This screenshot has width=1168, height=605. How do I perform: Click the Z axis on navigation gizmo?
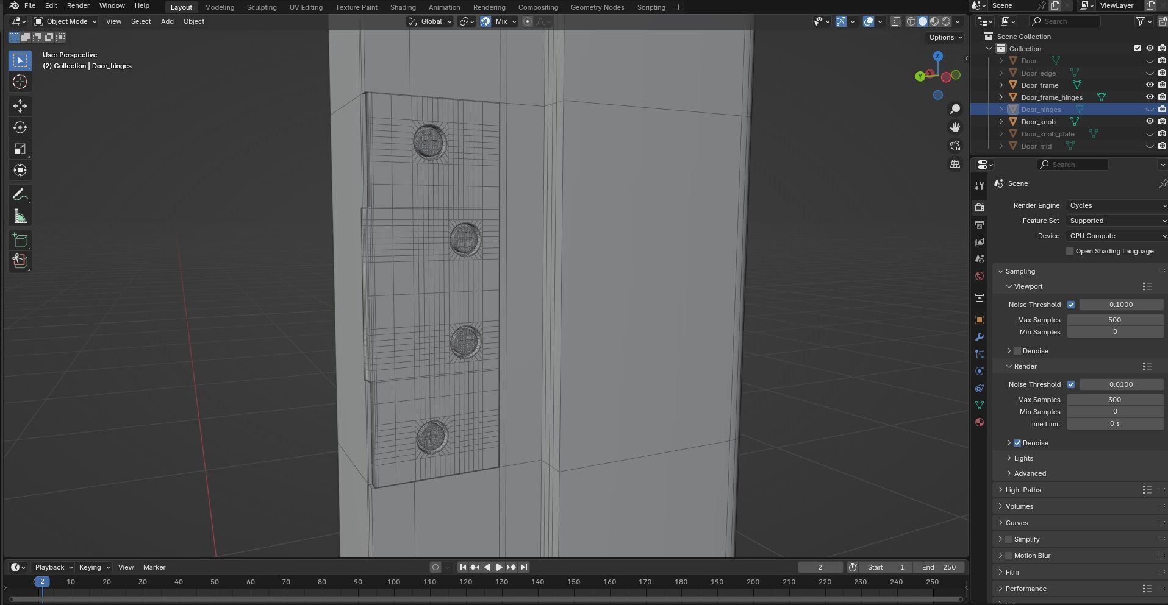pyautogui.click(x=938, y=56)
